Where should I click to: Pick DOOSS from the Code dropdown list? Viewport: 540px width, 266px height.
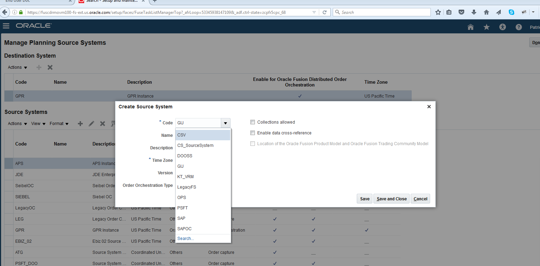coord(203,156)
